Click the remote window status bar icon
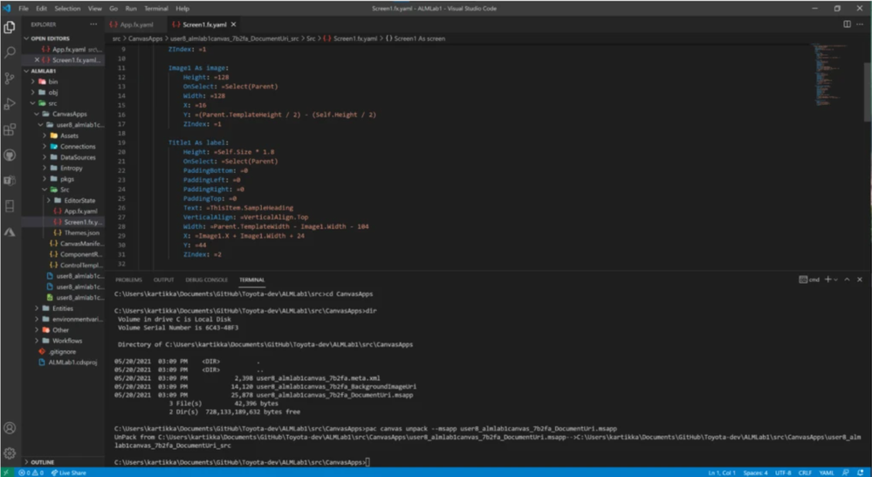 [7, 473]
